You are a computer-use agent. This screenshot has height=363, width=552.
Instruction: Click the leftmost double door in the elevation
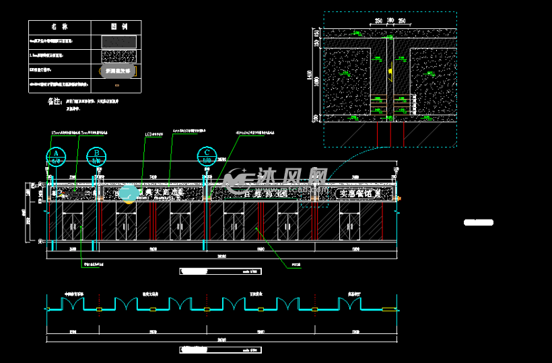[71, 226]
